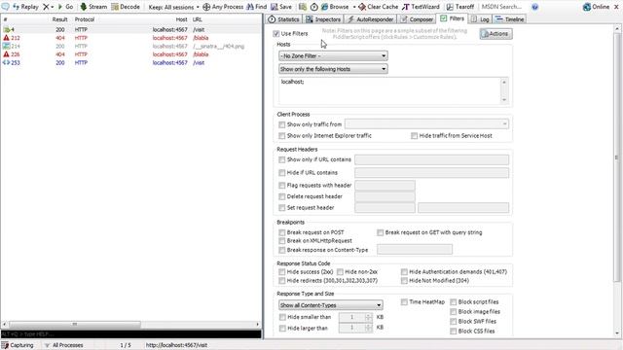Select session 253 arrows icon row
This screenshot has width=623, height=350.
tap(130, 62)
